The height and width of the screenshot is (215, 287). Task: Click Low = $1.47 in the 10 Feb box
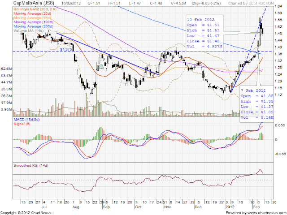point(203,36)
